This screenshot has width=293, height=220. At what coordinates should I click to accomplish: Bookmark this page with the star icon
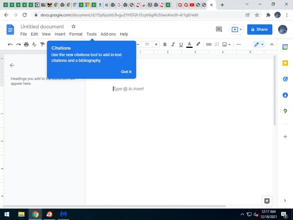click(x=257, y=15)
